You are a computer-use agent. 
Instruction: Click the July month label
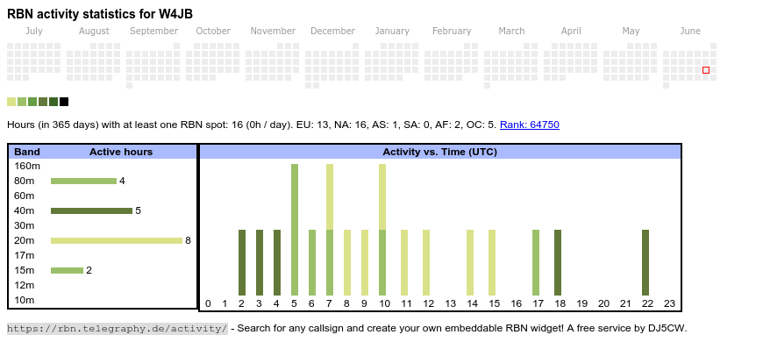pyautogui.click(x=34, y=32)
